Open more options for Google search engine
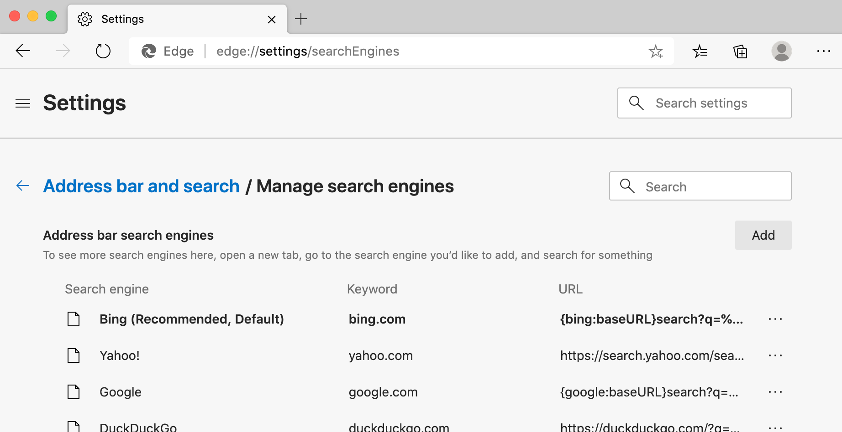 [x=775, y=392]
